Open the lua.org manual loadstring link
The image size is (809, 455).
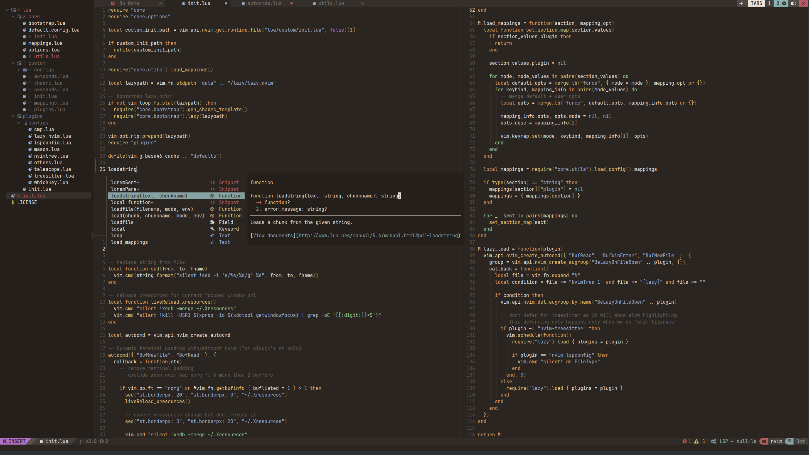coord(378,235)
